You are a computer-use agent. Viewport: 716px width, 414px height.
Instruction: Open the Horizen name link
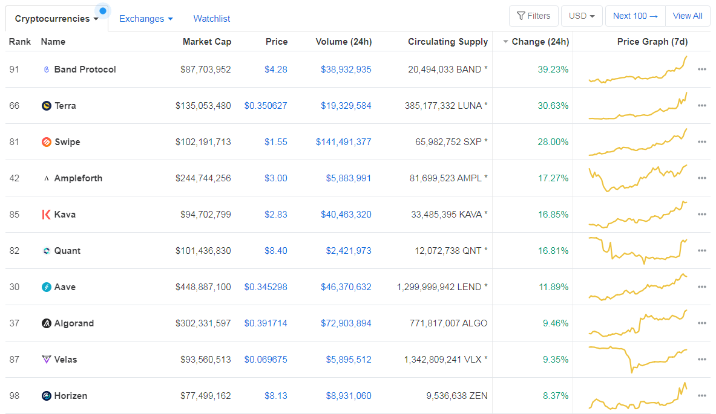click(x=70, y=396)
